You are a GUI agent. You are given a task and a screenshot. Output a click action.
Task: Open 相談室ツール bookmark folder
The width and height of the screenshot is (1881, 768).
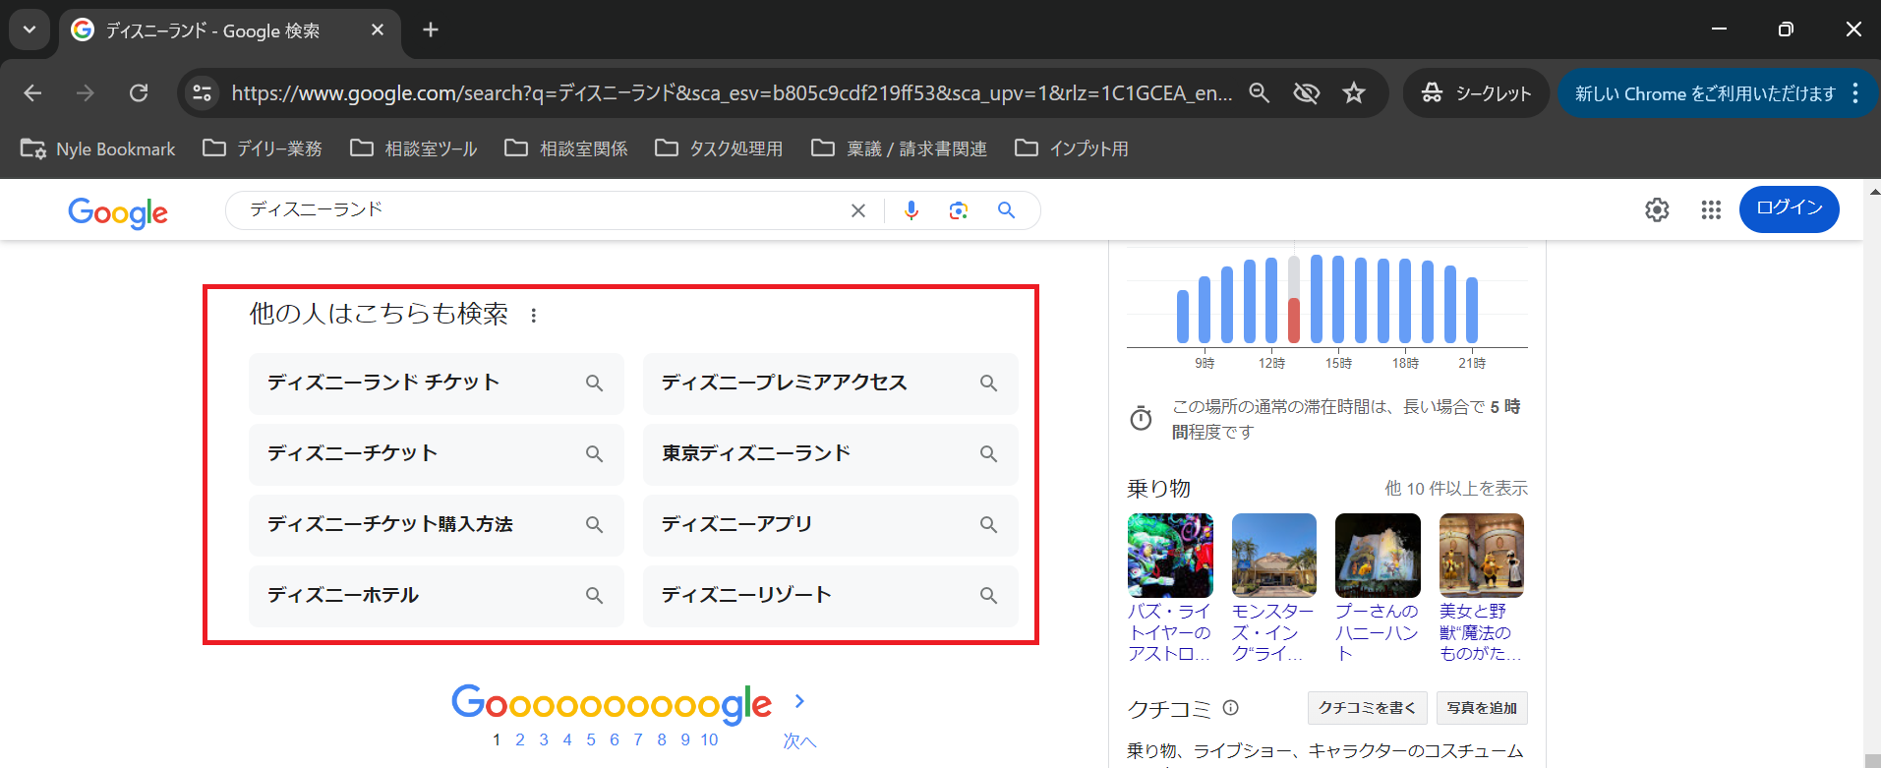(x=414, y=148)
